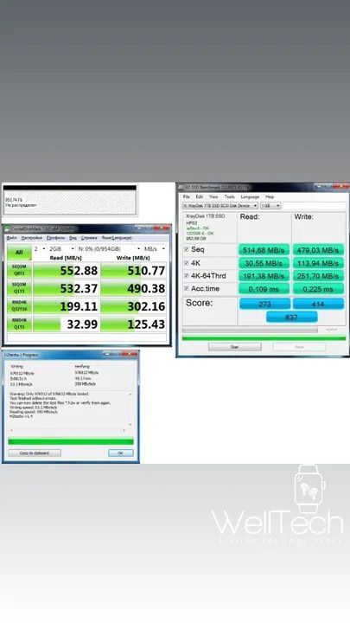Click the AS SSD Benchmark title bar icon
The width and height of the screenshot is (350, 623).
click(x=181, y=187)
